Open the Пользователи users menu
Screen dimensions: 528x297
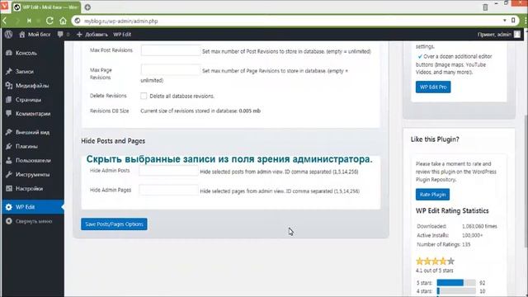tap(32, 161)
